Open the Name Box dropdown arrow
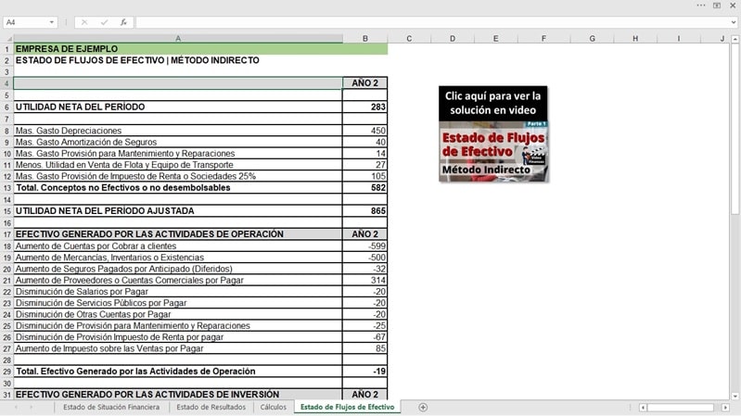Screen dimensions: 741x416 point(52,22)
